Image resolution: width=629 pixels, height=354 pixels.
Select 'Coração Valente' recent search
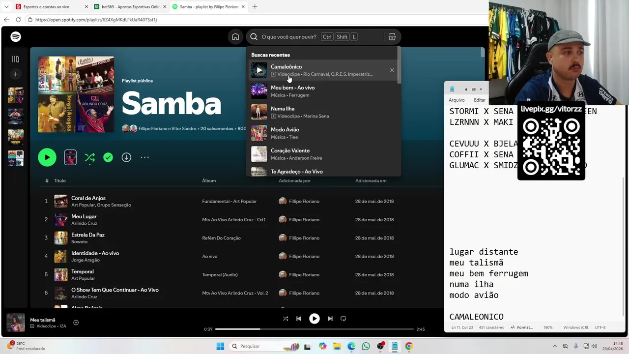click(x=323, y=154)
